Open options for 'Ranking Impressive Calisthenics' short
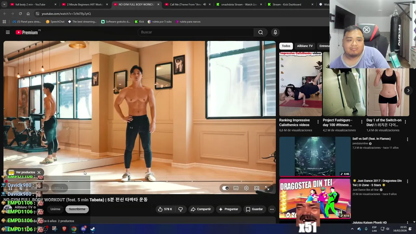This screenshot has width=416, height=234. [318, 122]
